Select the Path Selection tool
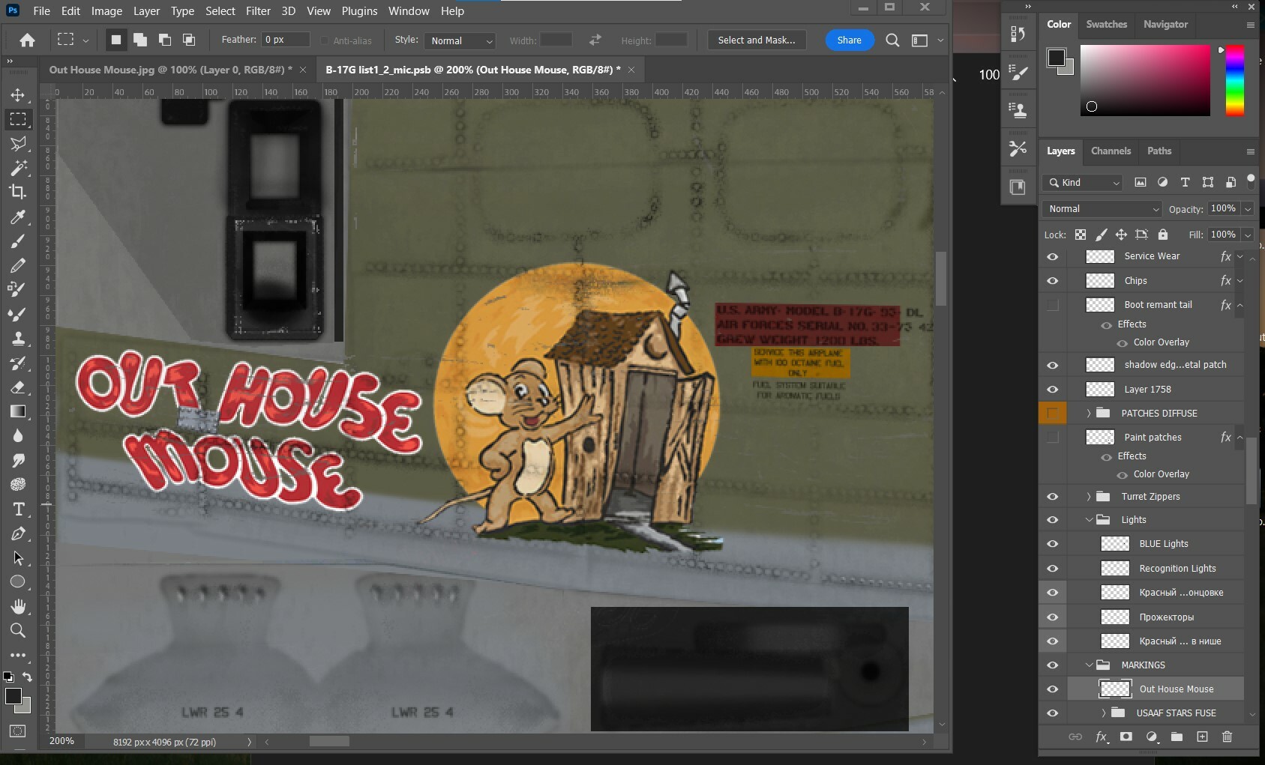Image resolution: width=1265 pixels, height=765 pixels. [x=18, y=557]
